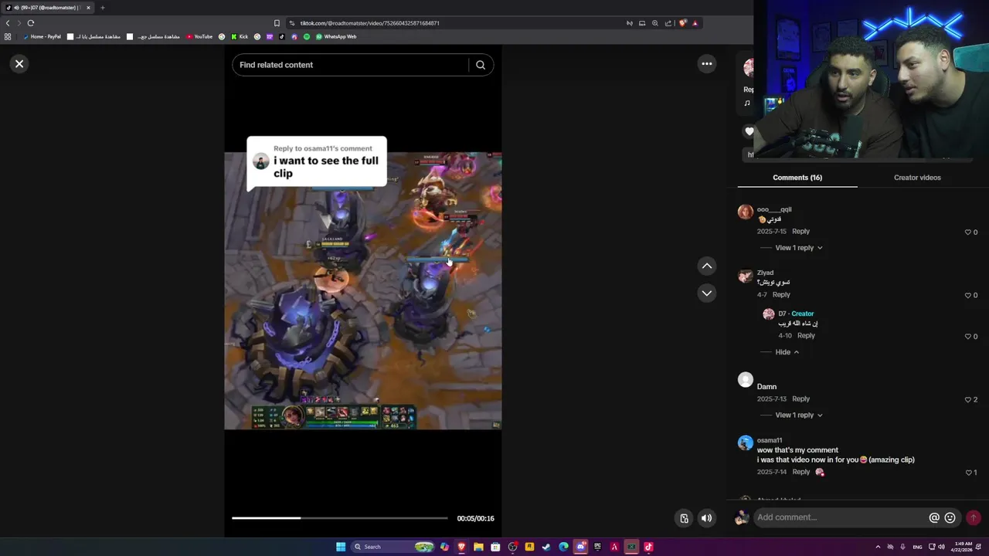Open the three-dots more options menu
The image size is (989, 556).
pos(706,64)
